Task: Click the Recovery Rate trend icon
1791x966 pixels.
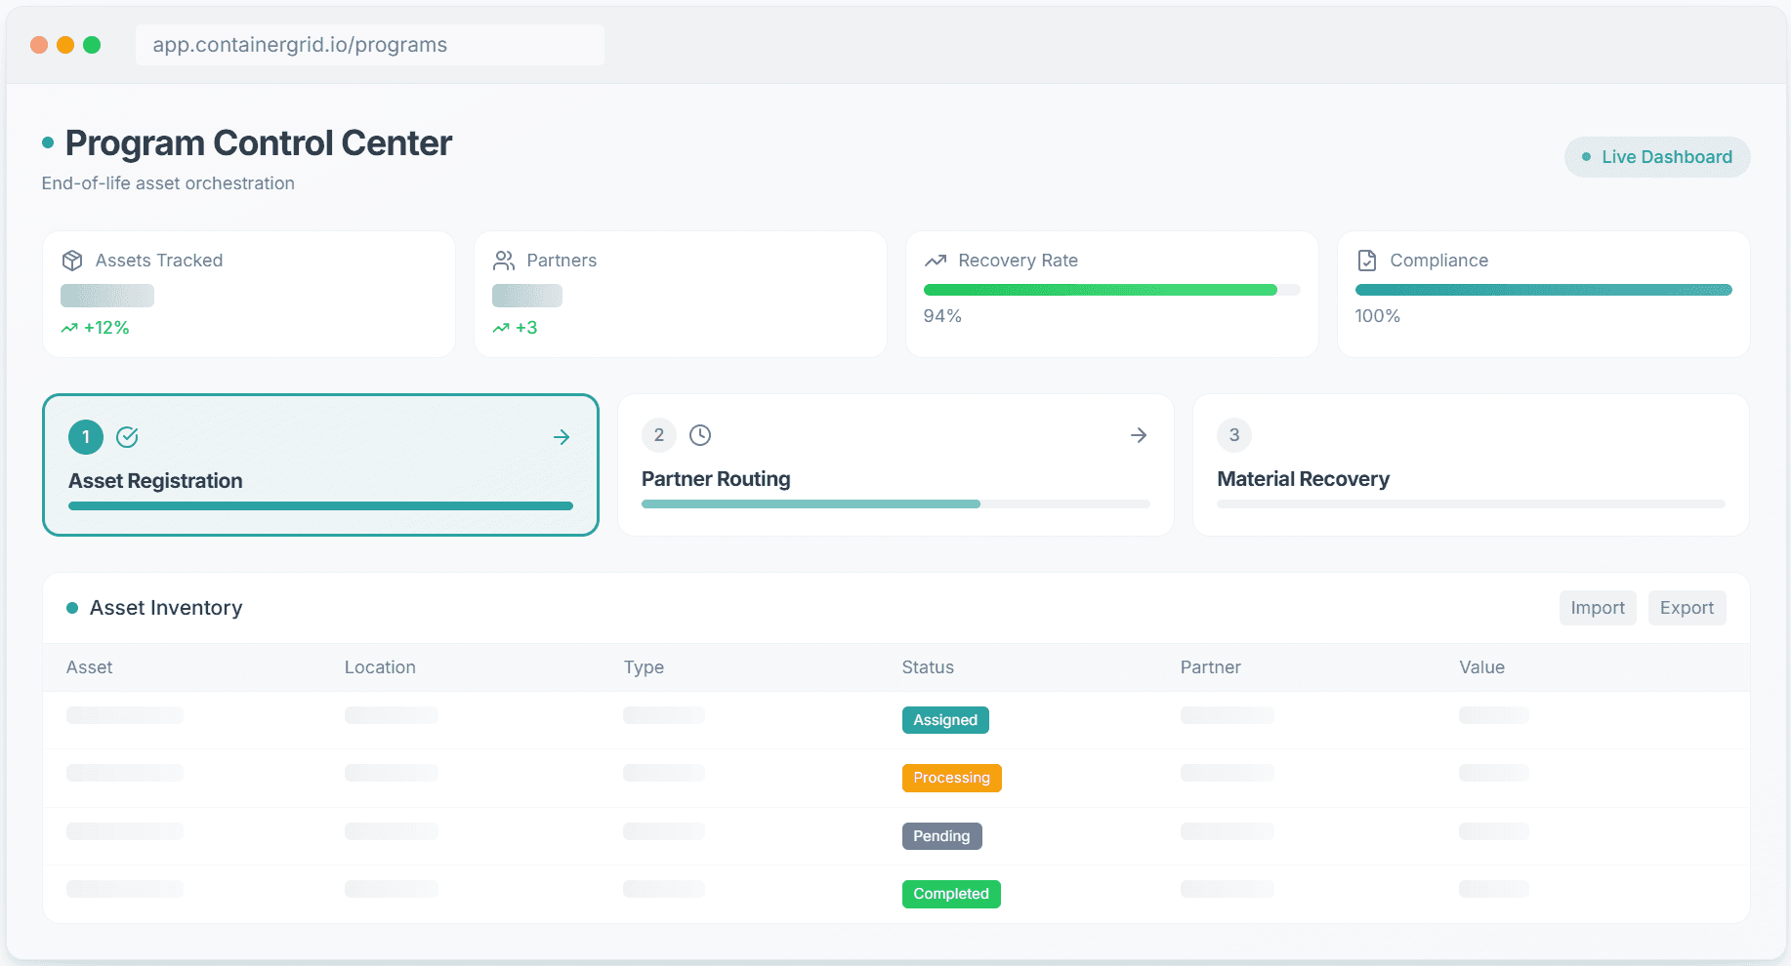Action: (936, 261)
